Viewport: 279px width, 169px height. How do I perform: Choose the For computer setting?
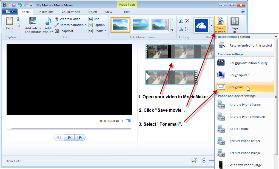coord(244,75)
